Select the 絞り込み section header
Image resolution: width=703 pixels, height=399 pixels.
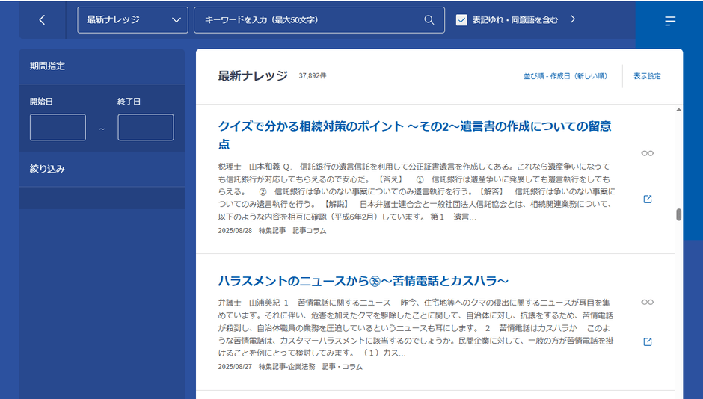(x=48, y=169)
